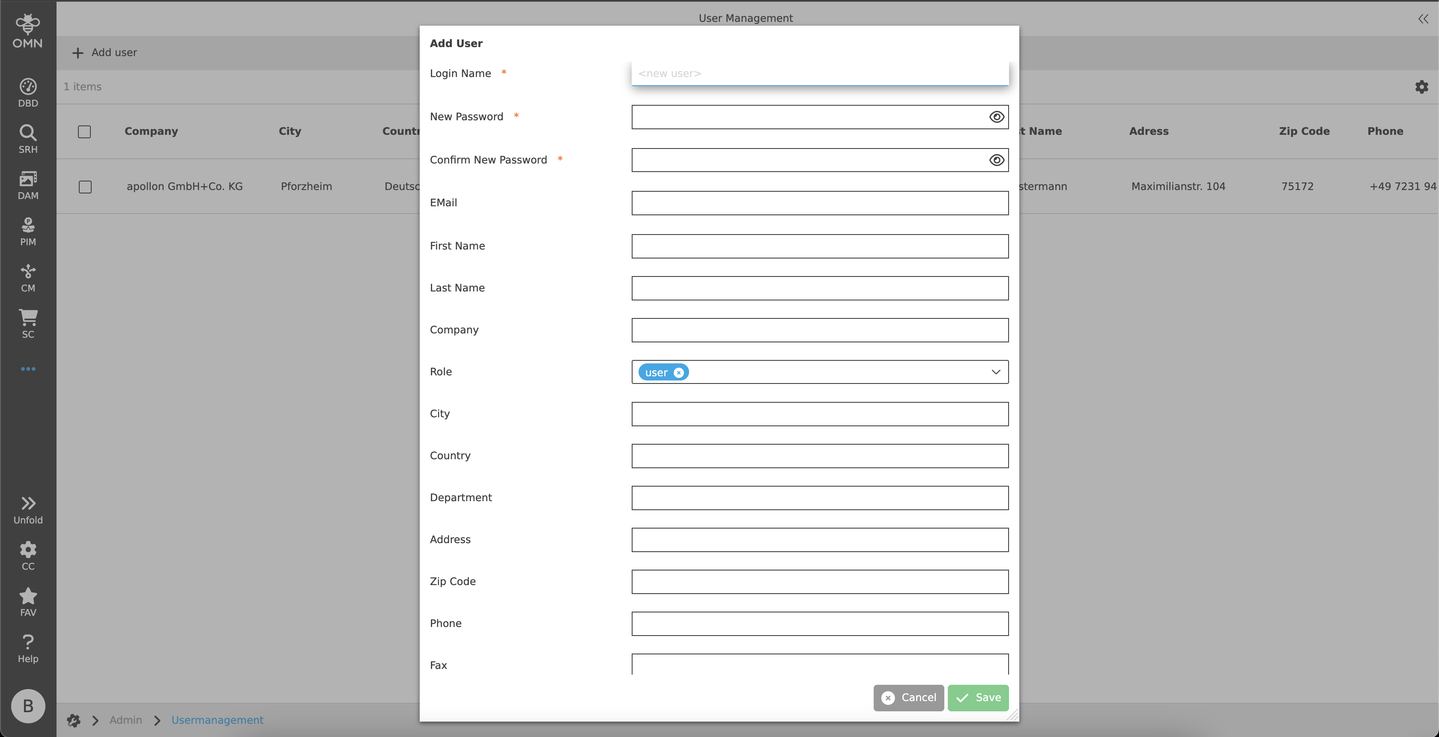The image size is (1439, 737).
Task: Click the green Save button
Action: (x=978, y=698)
